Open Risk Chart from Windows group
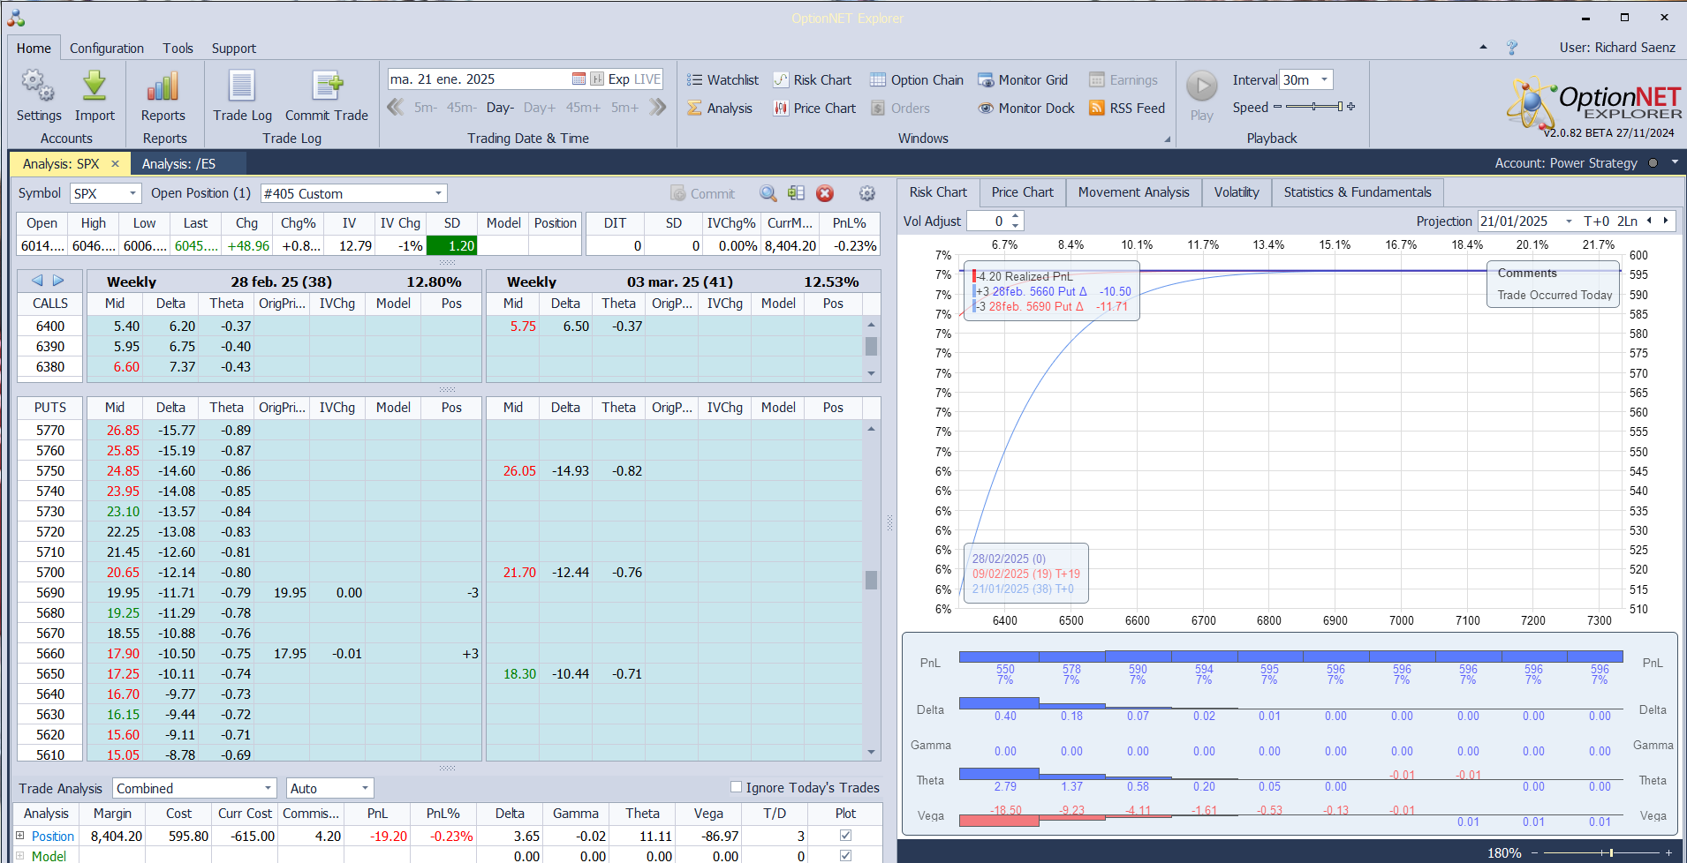This screenshot has width=1687, height=863. pyautogui.click(x=813, y=79)
